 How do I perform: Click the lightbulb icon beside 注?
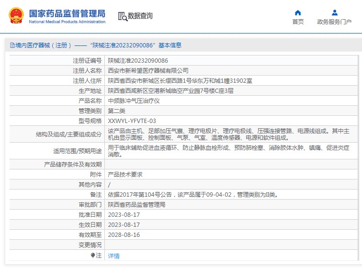[x=93, y=256]
